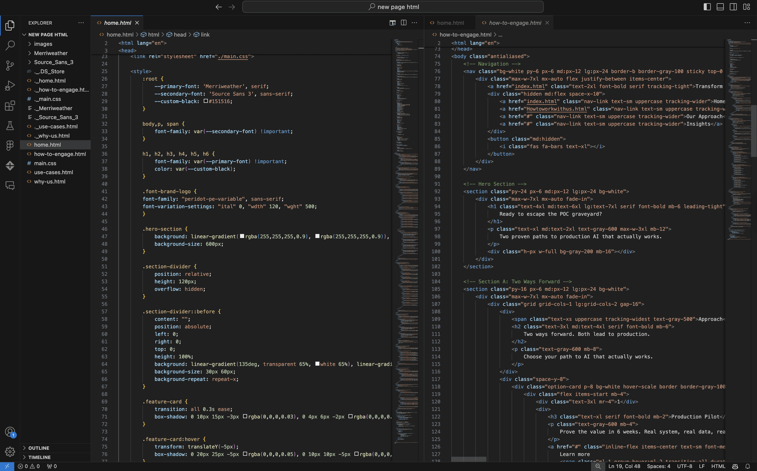Expand the images folder
Screen dimensions: 757x471
click(43, 44)
